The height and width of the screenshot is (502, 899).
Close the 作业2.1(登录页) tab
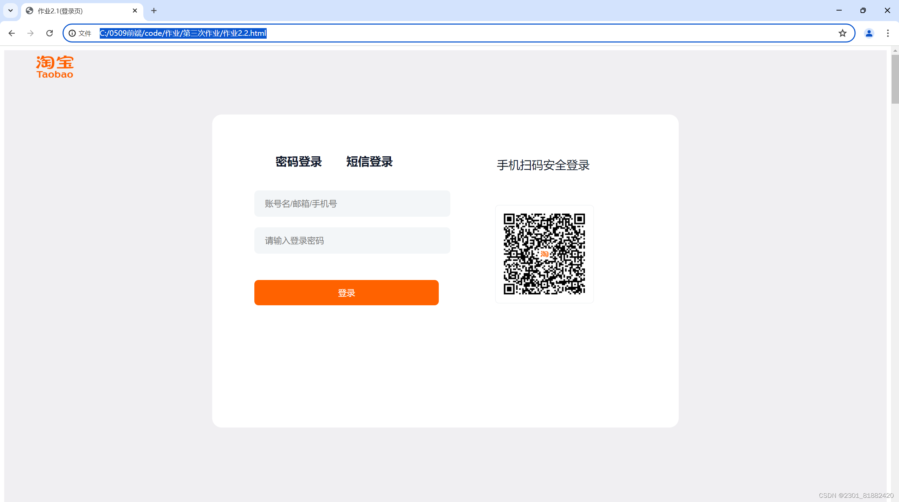pos(135,11)
